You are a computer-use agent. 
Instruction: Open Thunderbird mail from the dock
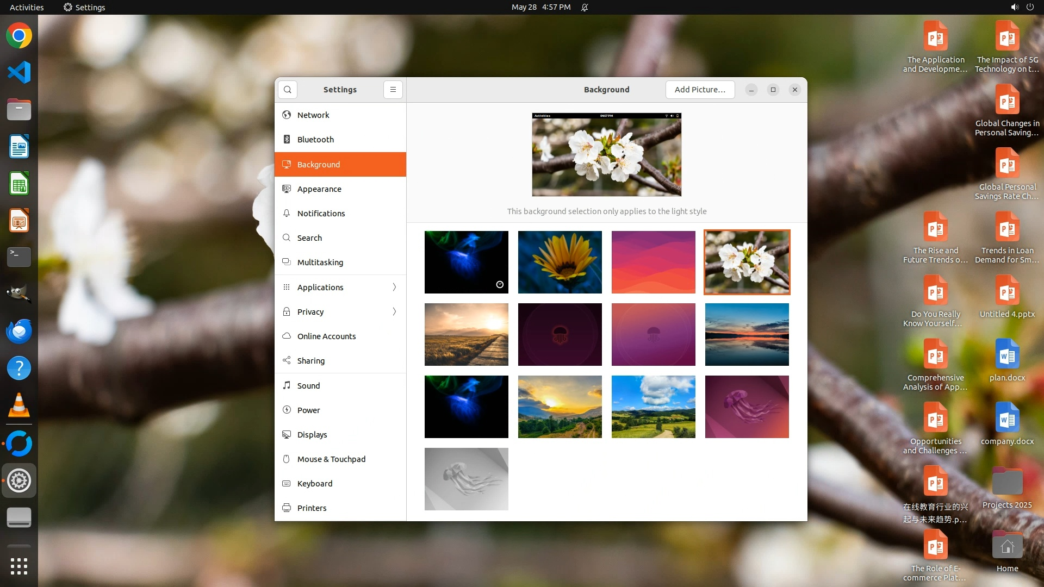[x=19, y=331]
